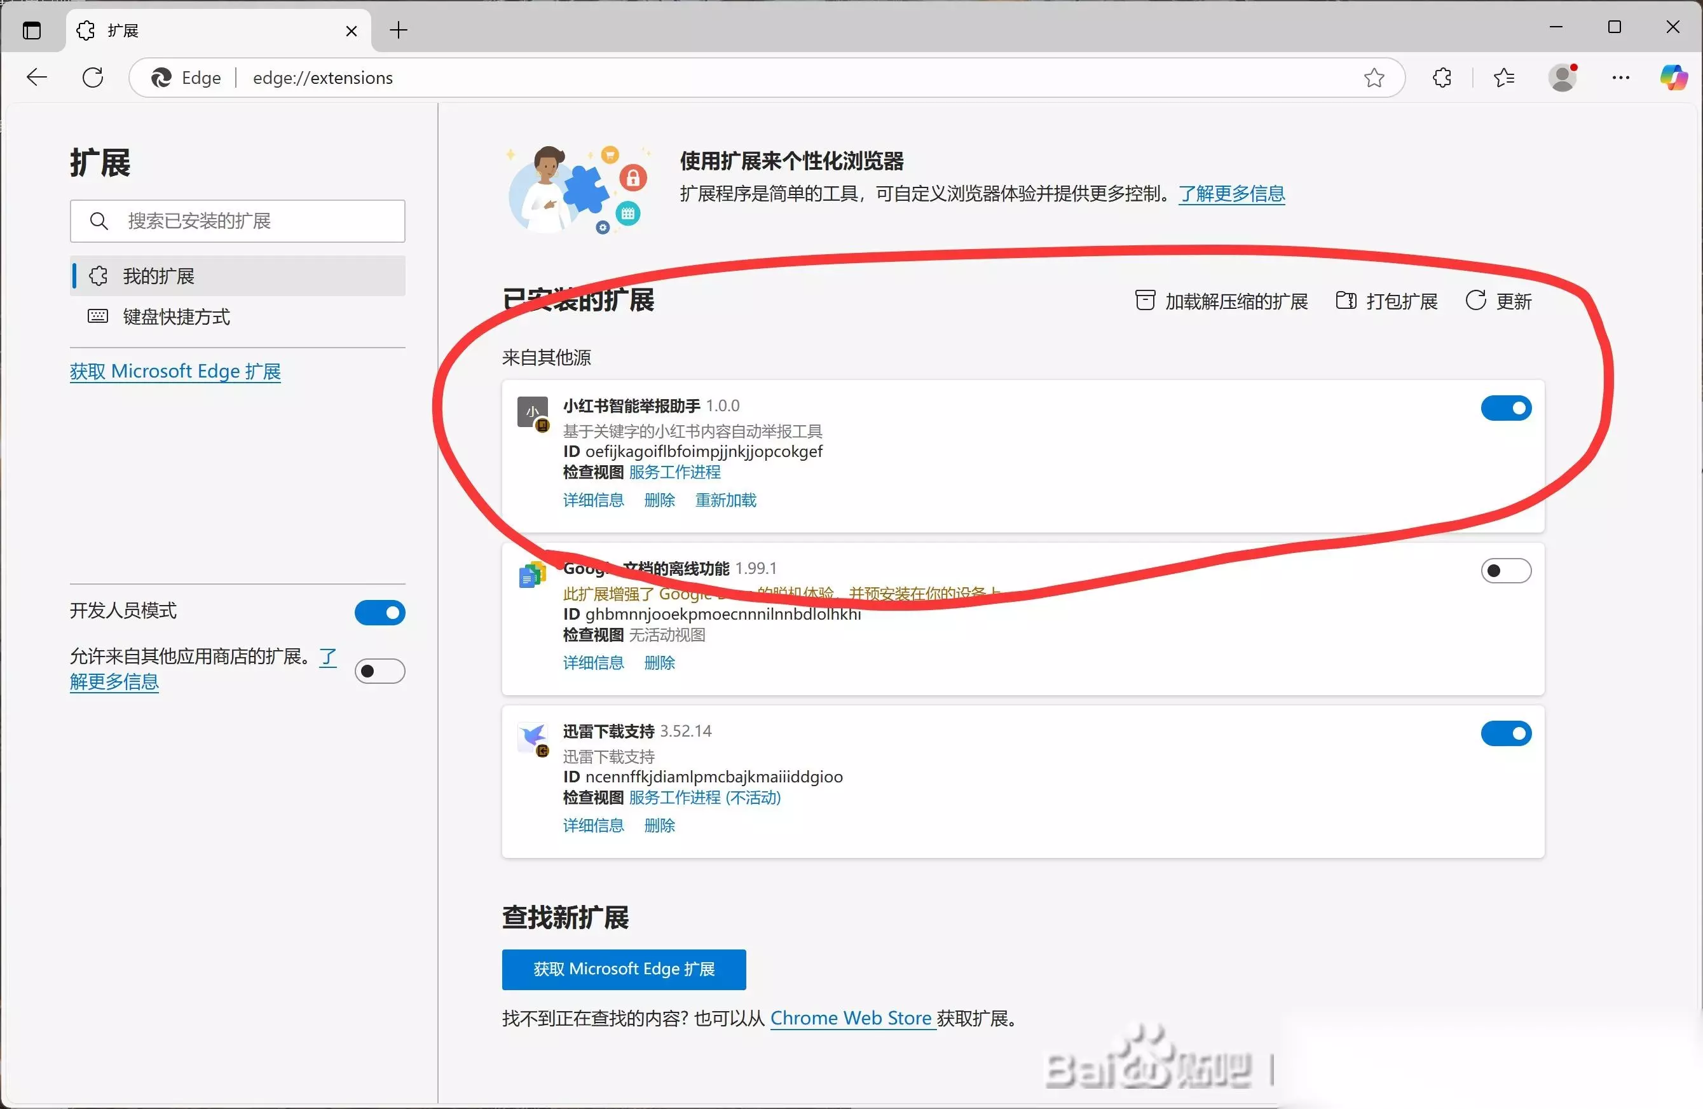Click the Edge logo in address bar
Image resolution: width=1703 pixels, height=1109 pixels.
pos(161,78)
